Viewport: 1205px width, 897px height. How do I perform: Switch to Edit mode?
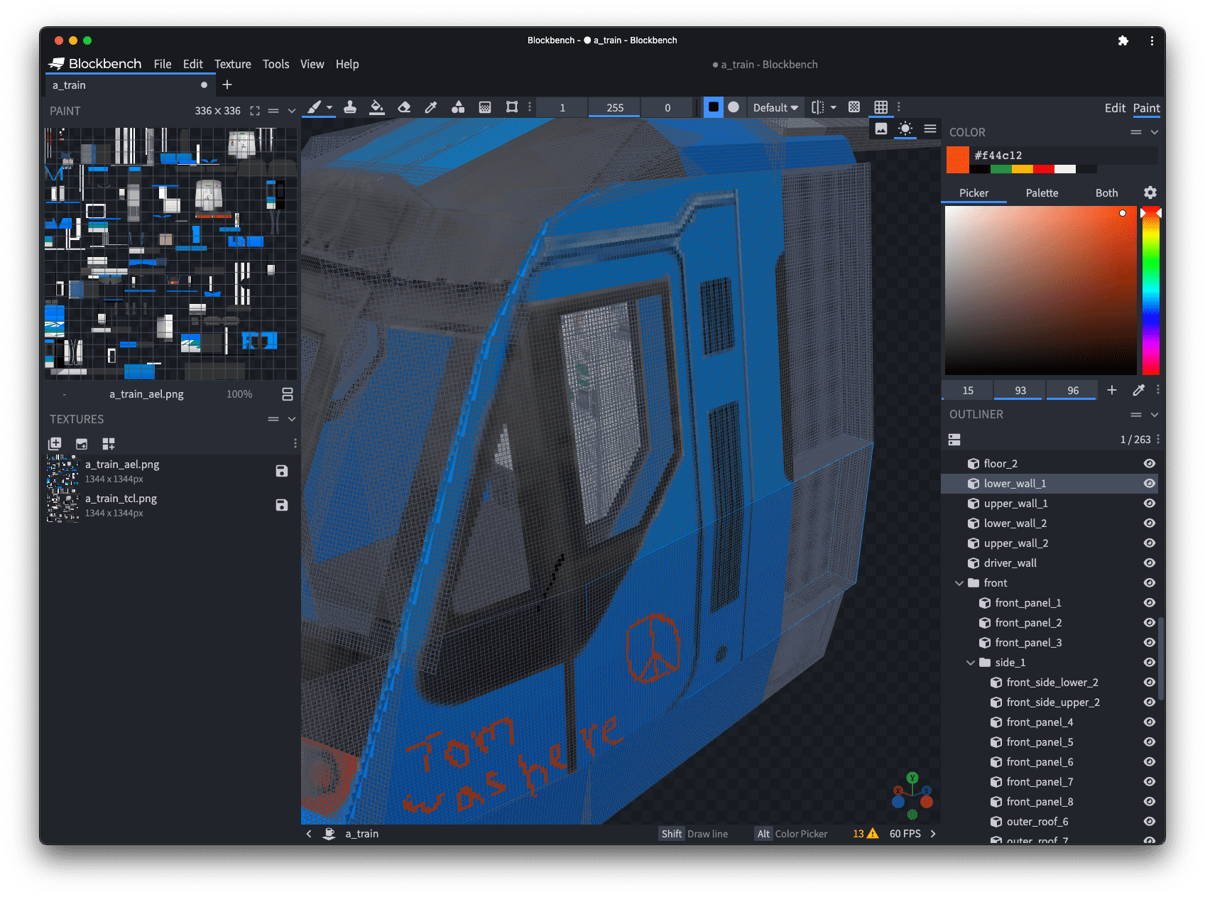(x=1115, y=108)
